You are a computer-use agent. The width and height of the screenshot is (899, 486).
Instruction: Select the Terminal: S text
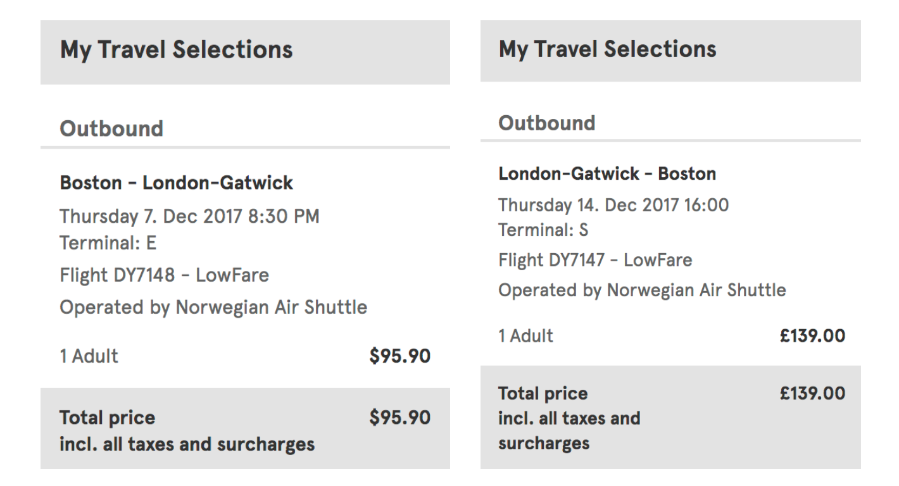click(543, 231)
